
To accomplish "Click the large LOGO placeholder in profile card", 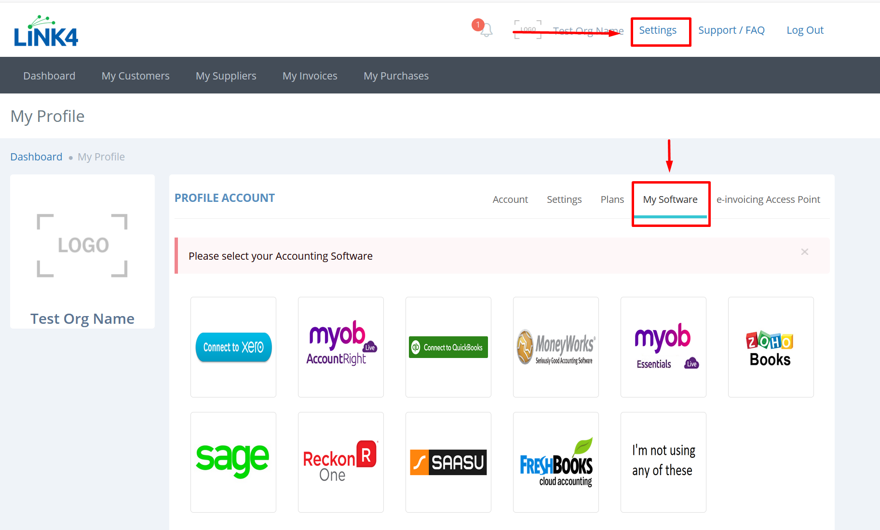I will coord(82,245).
